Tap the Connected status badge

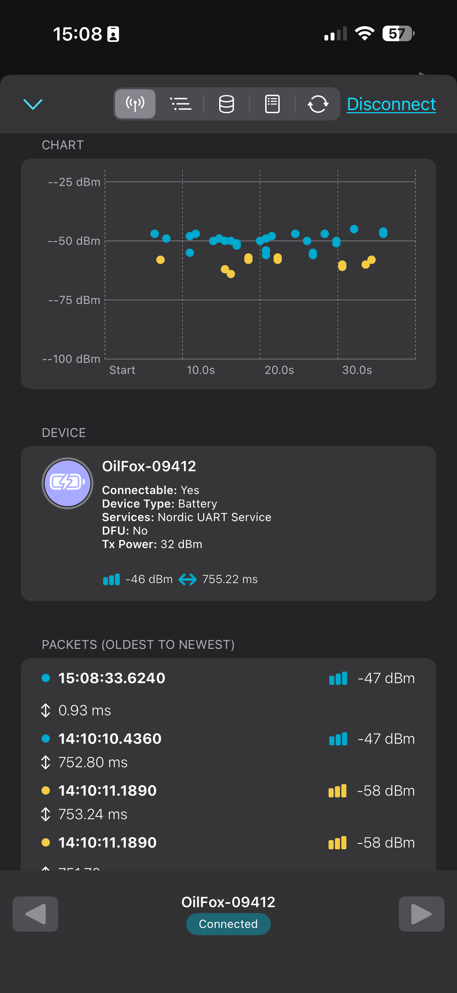[228, 924]
